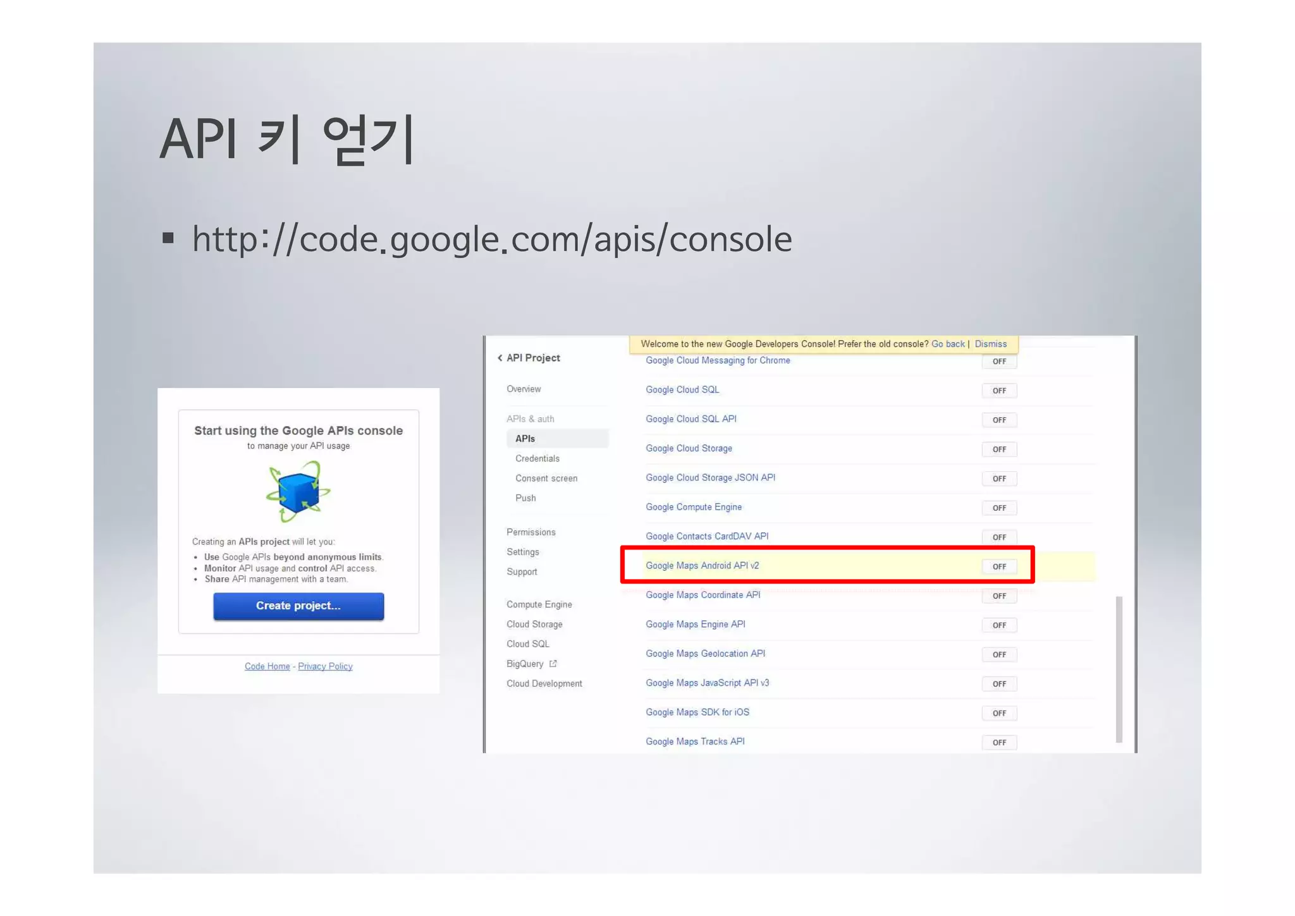Open Cloud Storage in the sidebar

[534, 624]
